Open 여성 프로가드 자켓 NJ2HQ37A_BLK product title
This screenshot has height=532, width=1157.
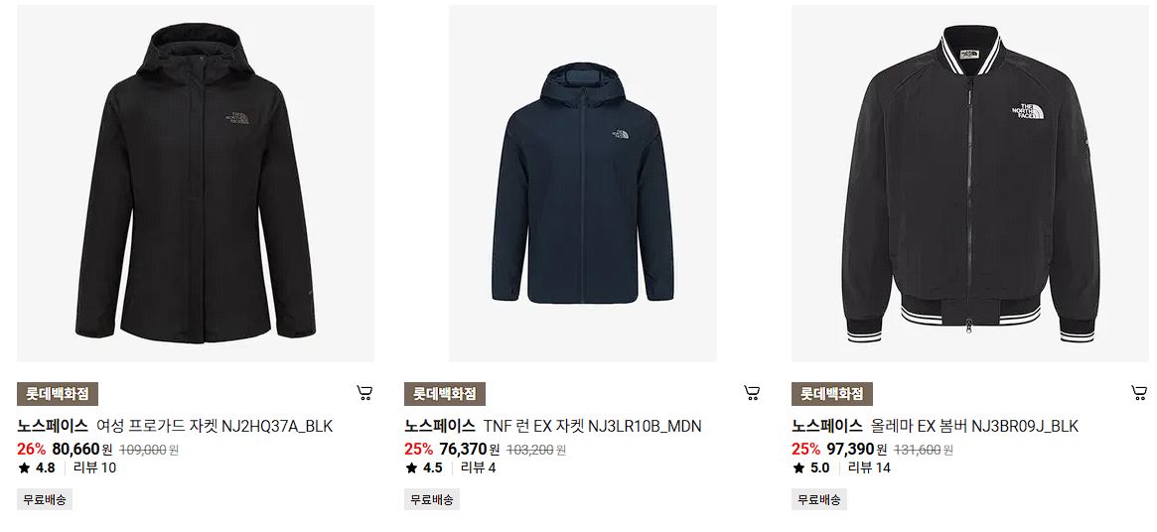click(215, 427)
